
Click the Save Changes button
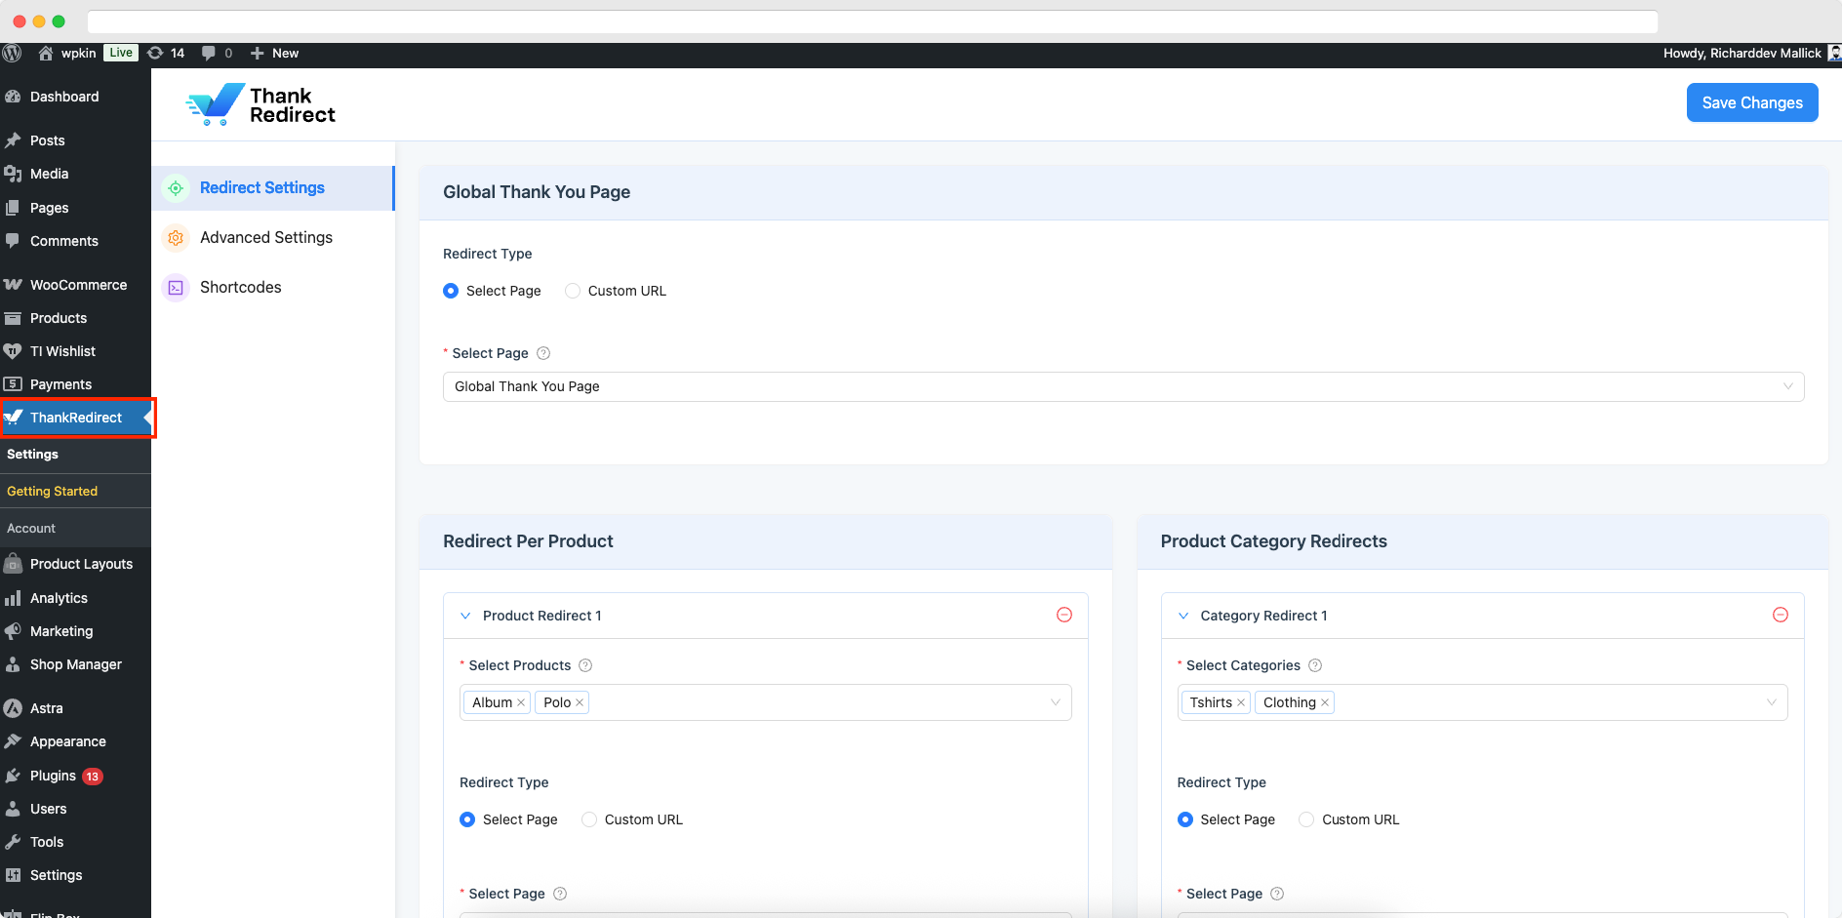tap(1751, 102)
